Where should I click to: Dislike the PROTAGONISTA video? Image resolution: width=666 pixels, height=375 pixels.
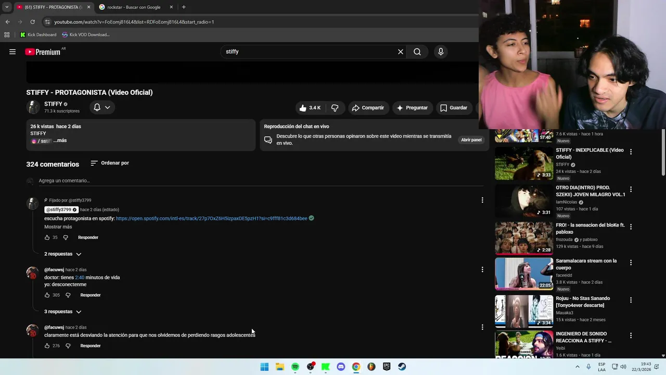coord(335,108)
